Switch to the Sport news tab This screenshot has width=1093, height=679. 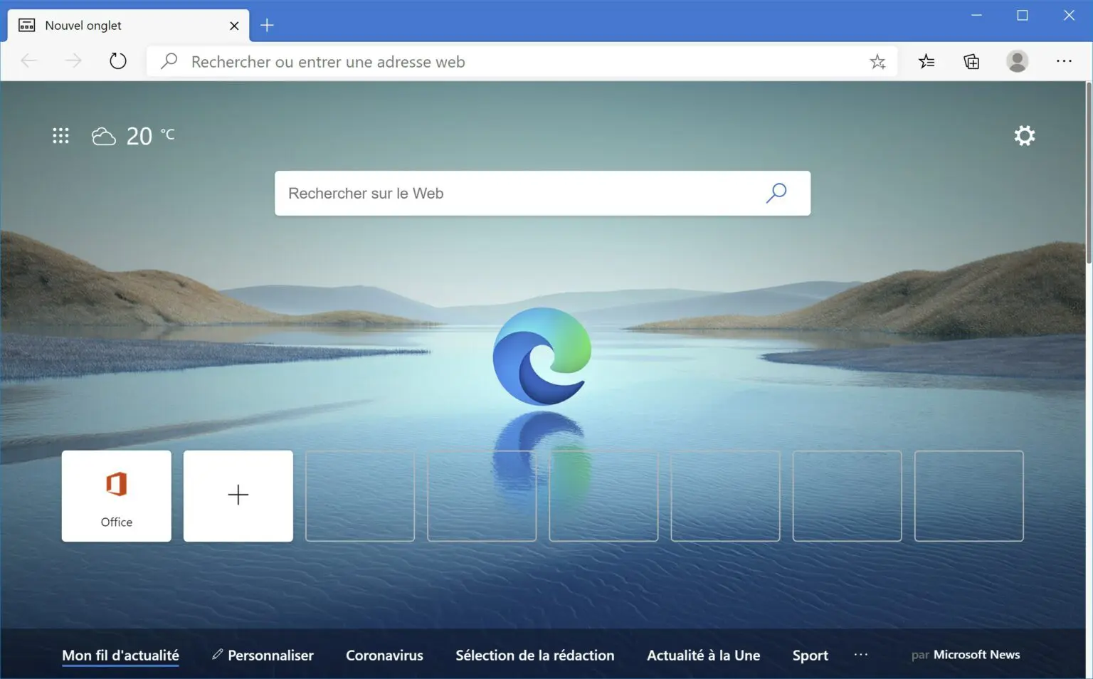(810, 656)
